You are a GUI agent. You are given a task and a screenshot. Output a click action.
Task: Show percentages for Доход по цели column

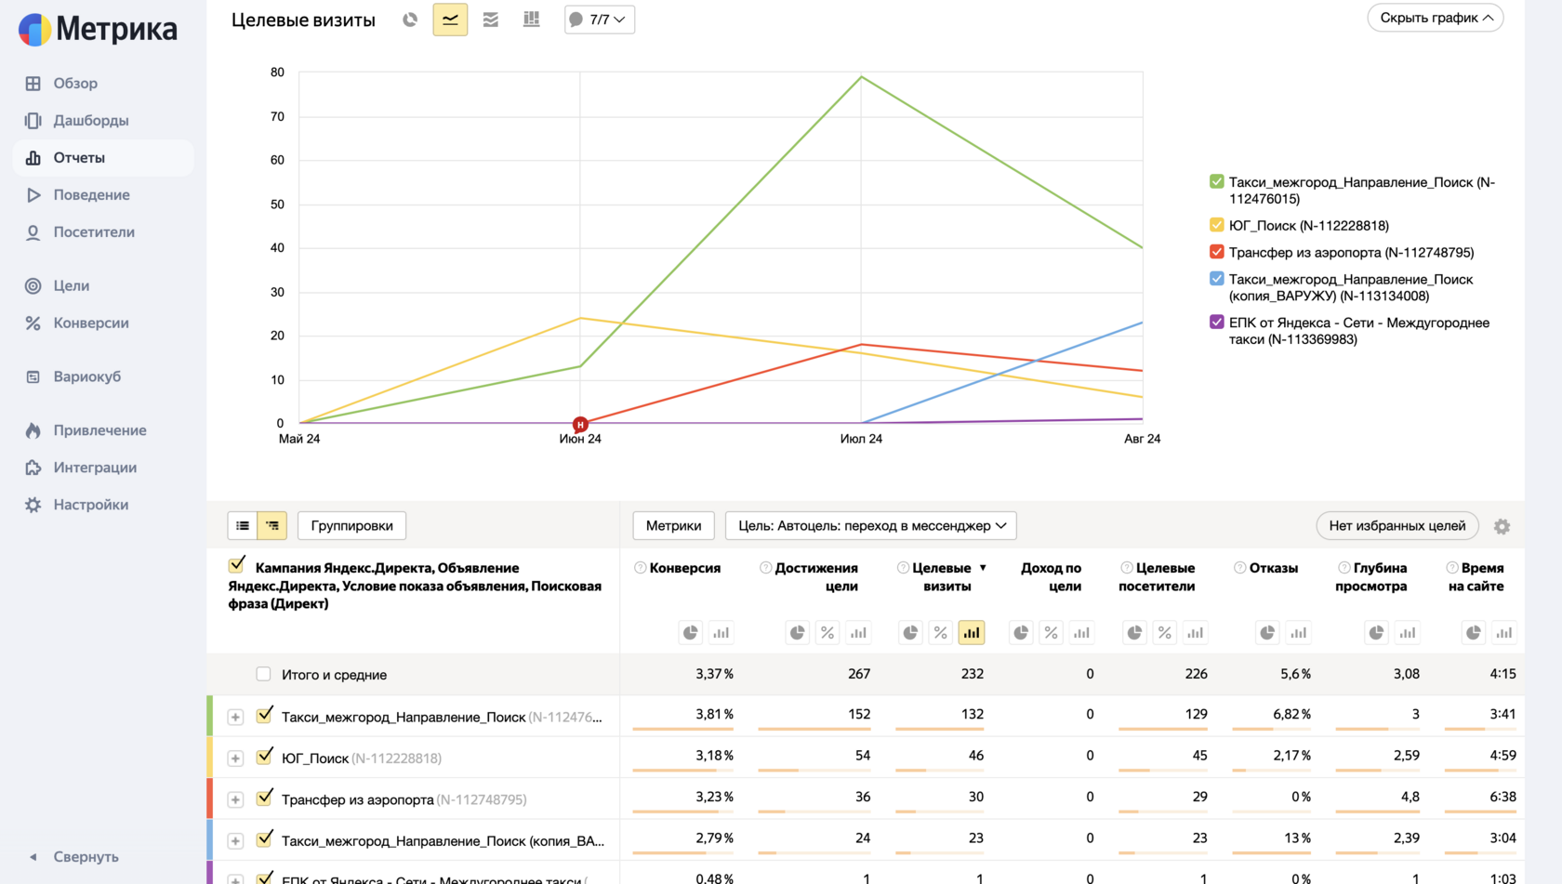1052,633
